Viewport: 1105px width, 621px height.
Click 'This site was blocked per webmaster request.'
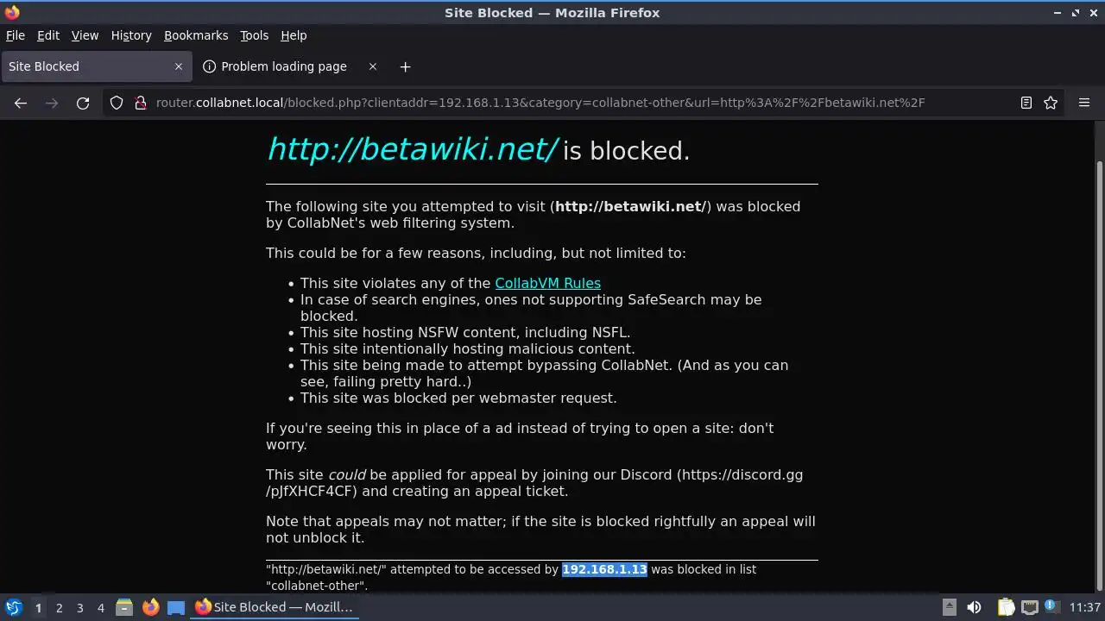pyautogui.click(x=458, y=398)
